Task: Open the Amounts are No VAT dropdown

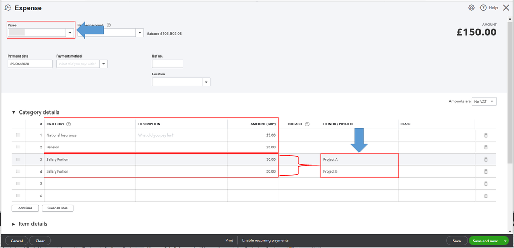Action: 484,102
